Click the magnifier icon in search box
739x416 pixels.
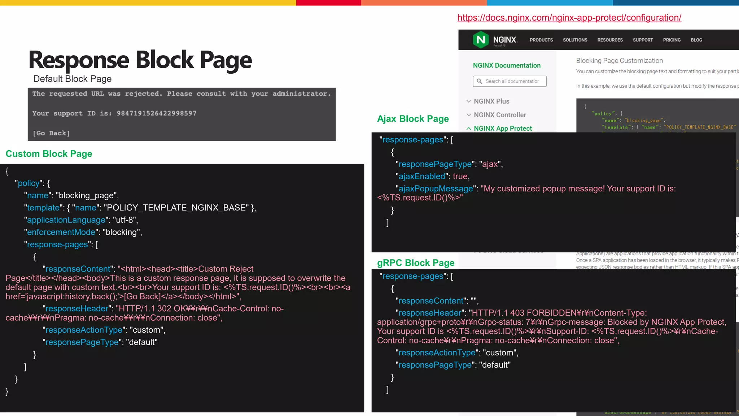(479, 81)
